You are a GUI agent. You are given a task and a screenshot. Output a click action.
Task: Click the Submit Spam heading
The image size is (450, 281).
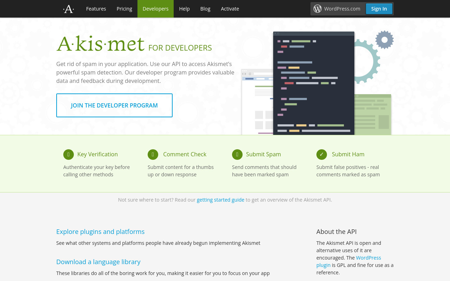[x=263, y=155]
